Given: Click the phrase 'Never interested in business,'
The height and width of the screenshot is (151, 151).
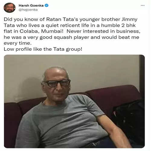Looking at the screenshot, I should click(x=103, y=31).
